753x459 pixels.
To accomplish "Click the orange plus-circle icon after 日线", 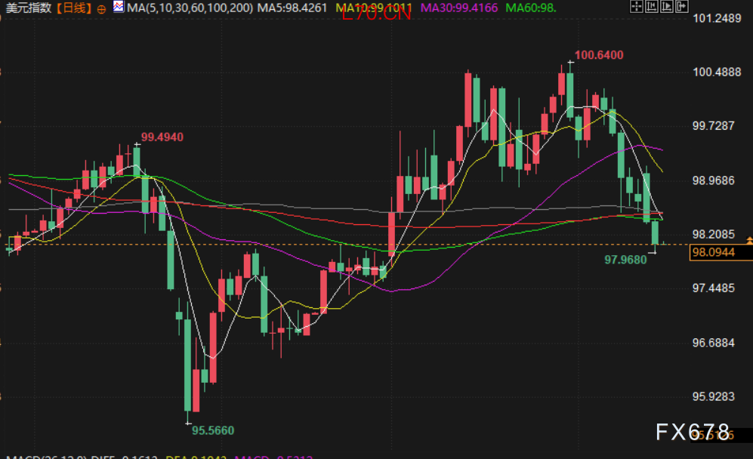I will pyautogui.click(x=101, y=8).
